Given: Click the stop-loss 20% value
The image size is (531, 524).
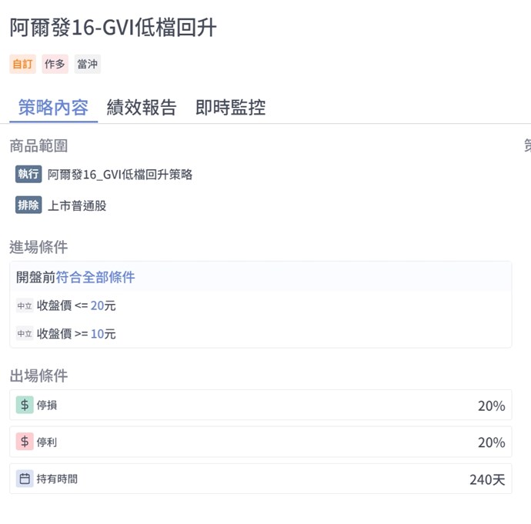Looking at the screenshot, I should [x=491, y=406].
